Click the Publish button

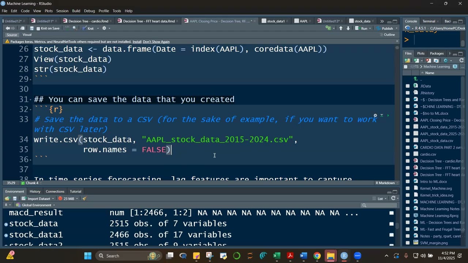tap(385, 28)
